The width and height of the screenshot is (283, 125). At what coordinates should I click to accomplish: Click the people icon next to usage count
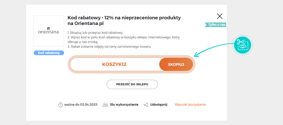coord(105,105)
